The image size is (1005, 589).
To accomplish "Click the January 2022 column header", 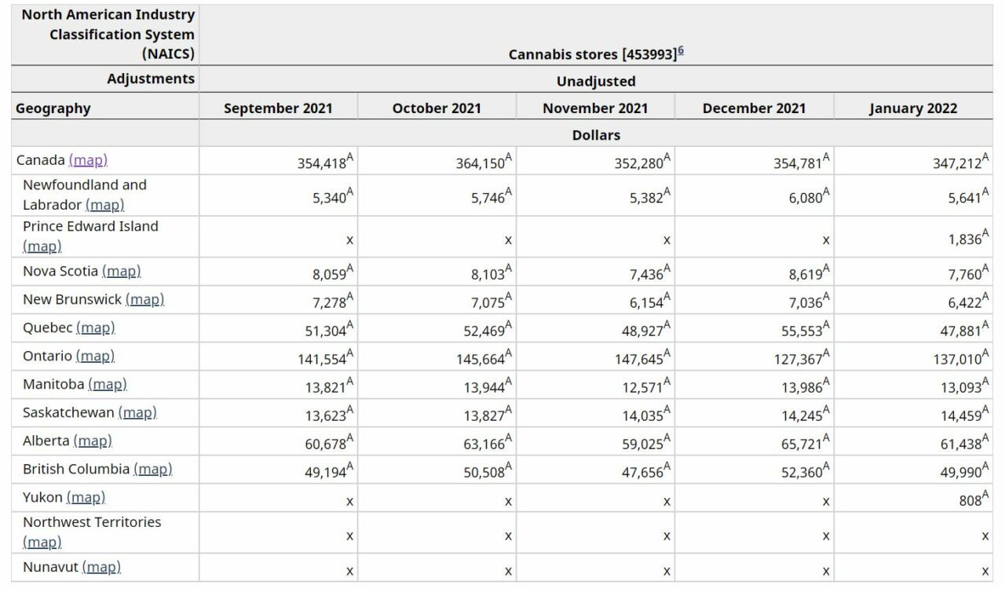I will [x=912, y=109].
